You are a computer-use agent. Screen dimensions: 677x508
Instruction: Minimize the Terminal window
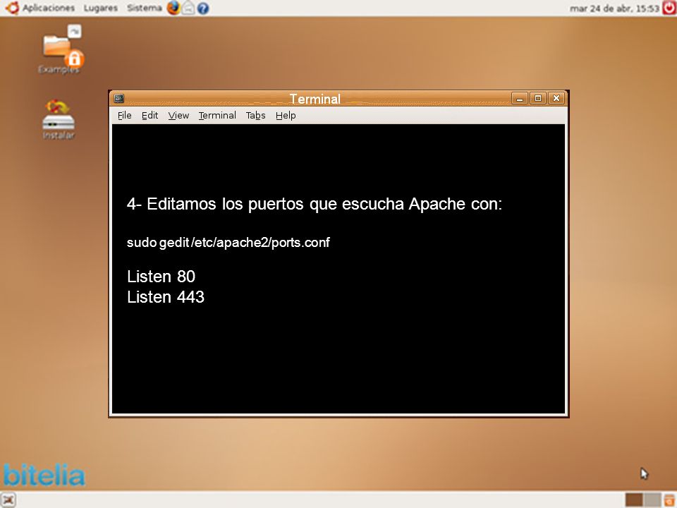click(x=520, y=99)
